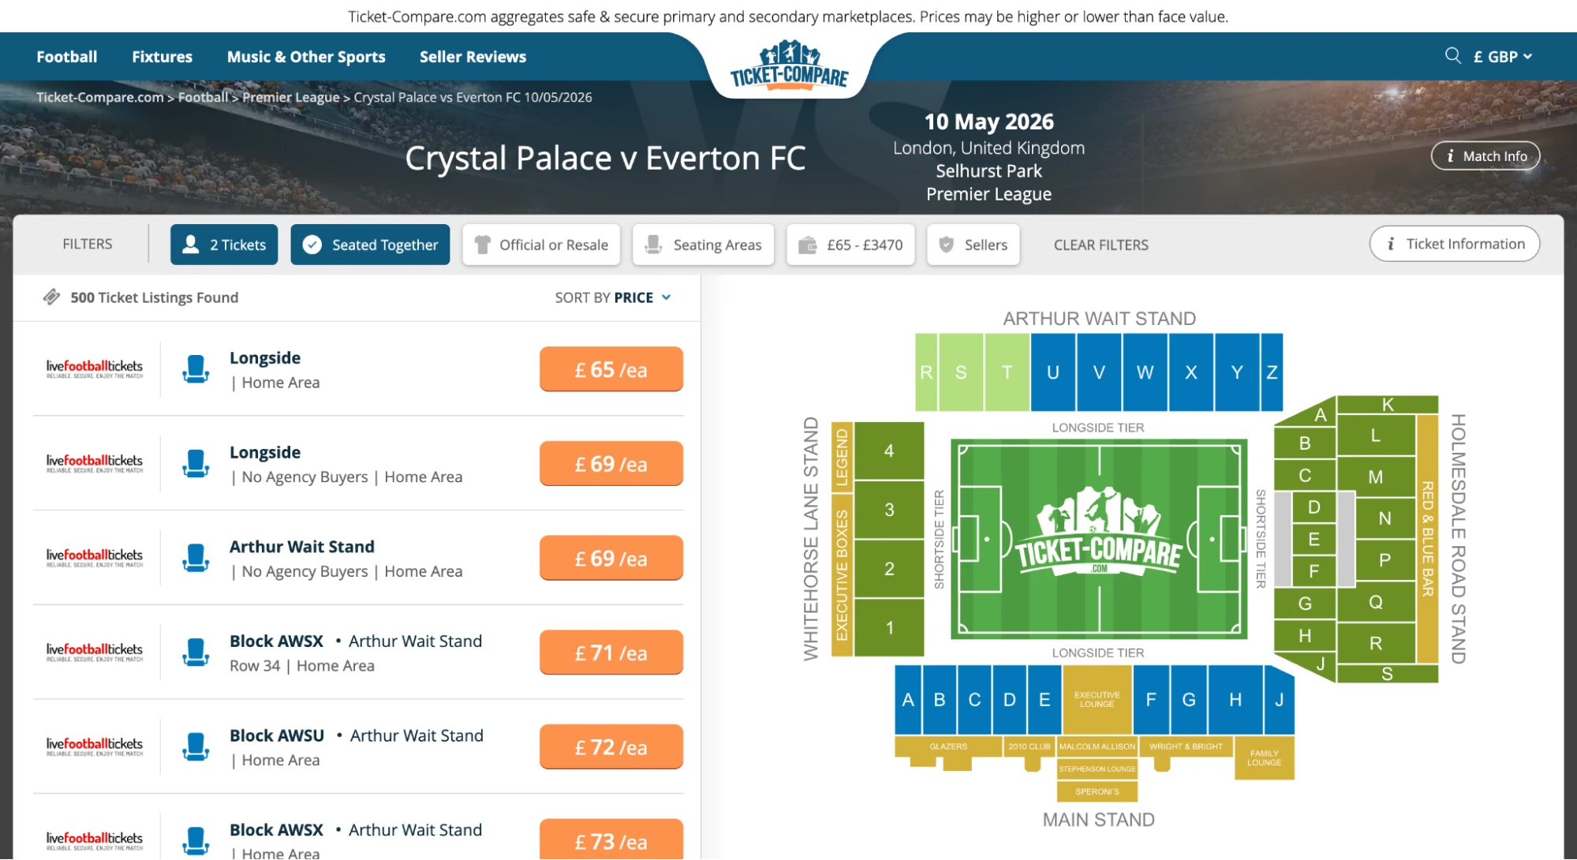
Task: Open the Premier League breadcrumb link
Action: coord(291,97)
